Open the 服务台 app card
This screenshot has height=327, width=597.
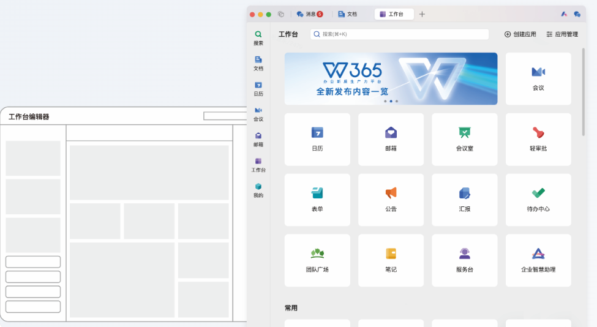465,260
